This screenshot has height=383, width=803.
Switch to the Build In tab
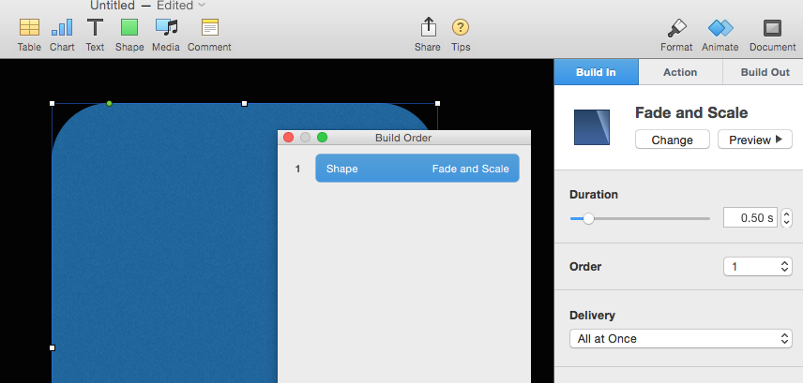click(596, 72)
